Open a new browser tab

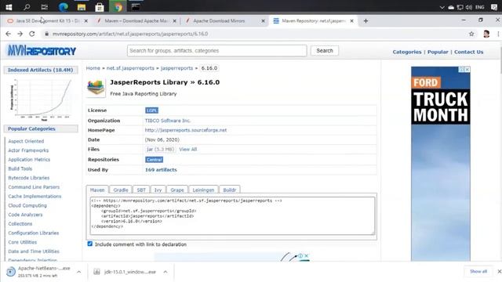[366, 21]
